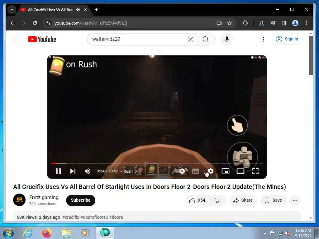This screenshot has height=239, width=319.
Task: Close the All Crucifix Uses tab
Action: (85, 10)
